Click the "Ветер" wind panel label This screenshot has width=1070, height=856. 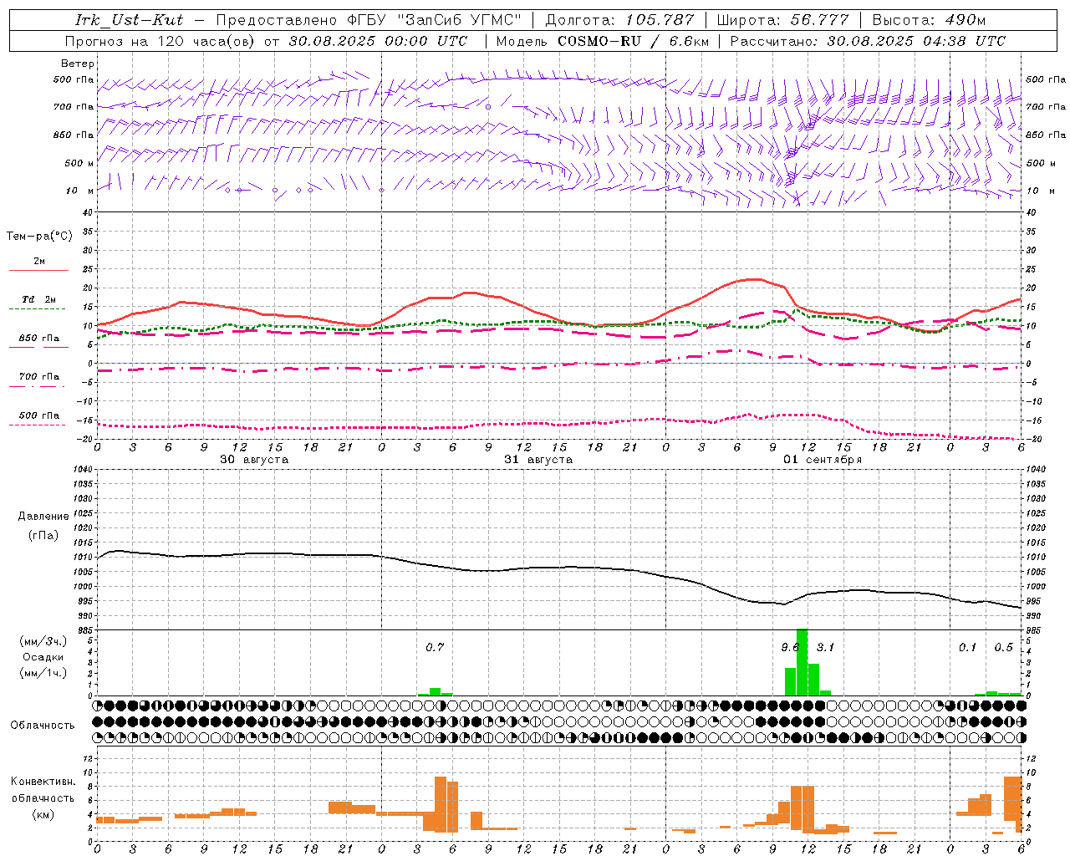click(78, 64)
